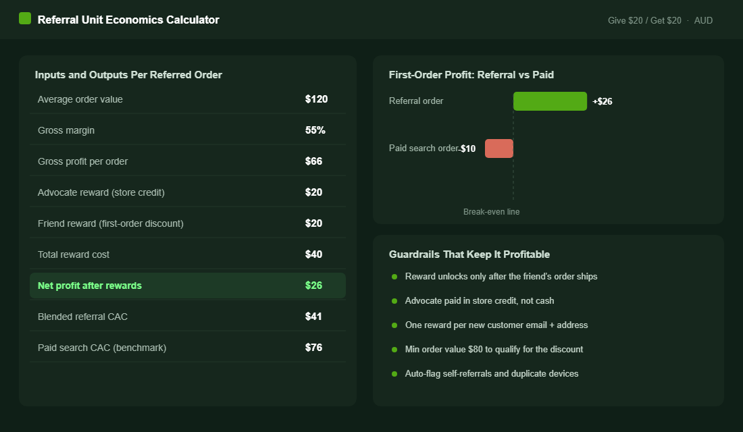Screen dimensions: 743x432
Task: Click highlighted Net profit after rewards label
Action: pos(90,286)
